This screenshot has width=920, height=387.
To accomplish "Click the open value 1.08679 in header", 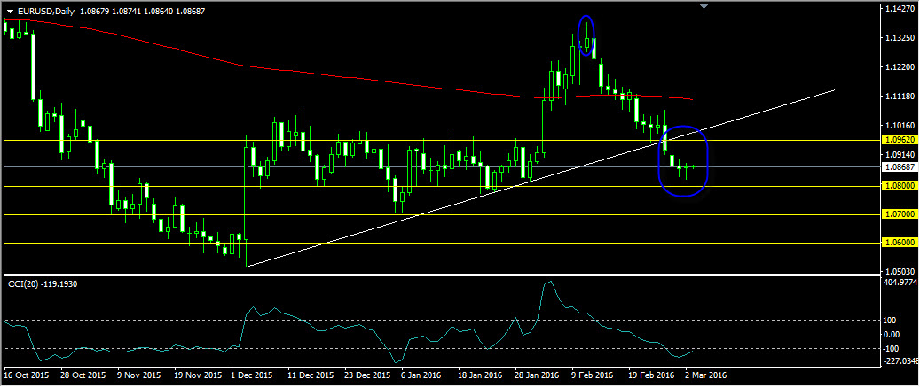I will tap(93, 12).
